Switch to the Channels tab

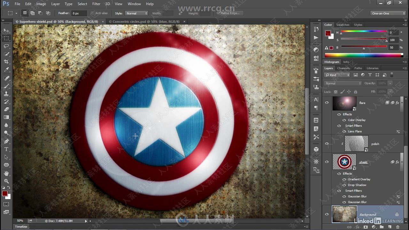[x=343, y=68]
